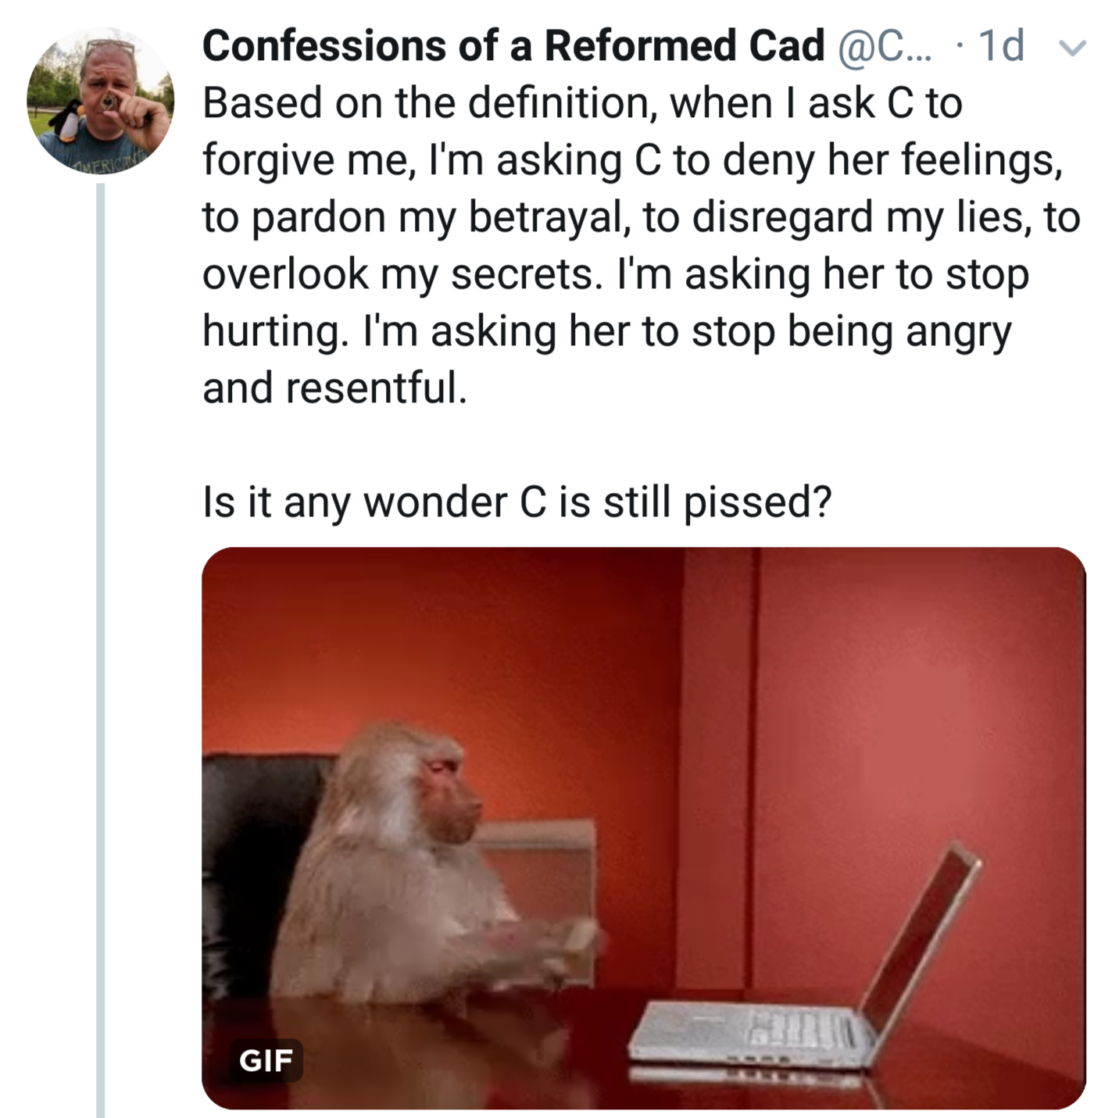Click the GIF badge label
This screenshot has width=1119, height=1118.
266,1060
